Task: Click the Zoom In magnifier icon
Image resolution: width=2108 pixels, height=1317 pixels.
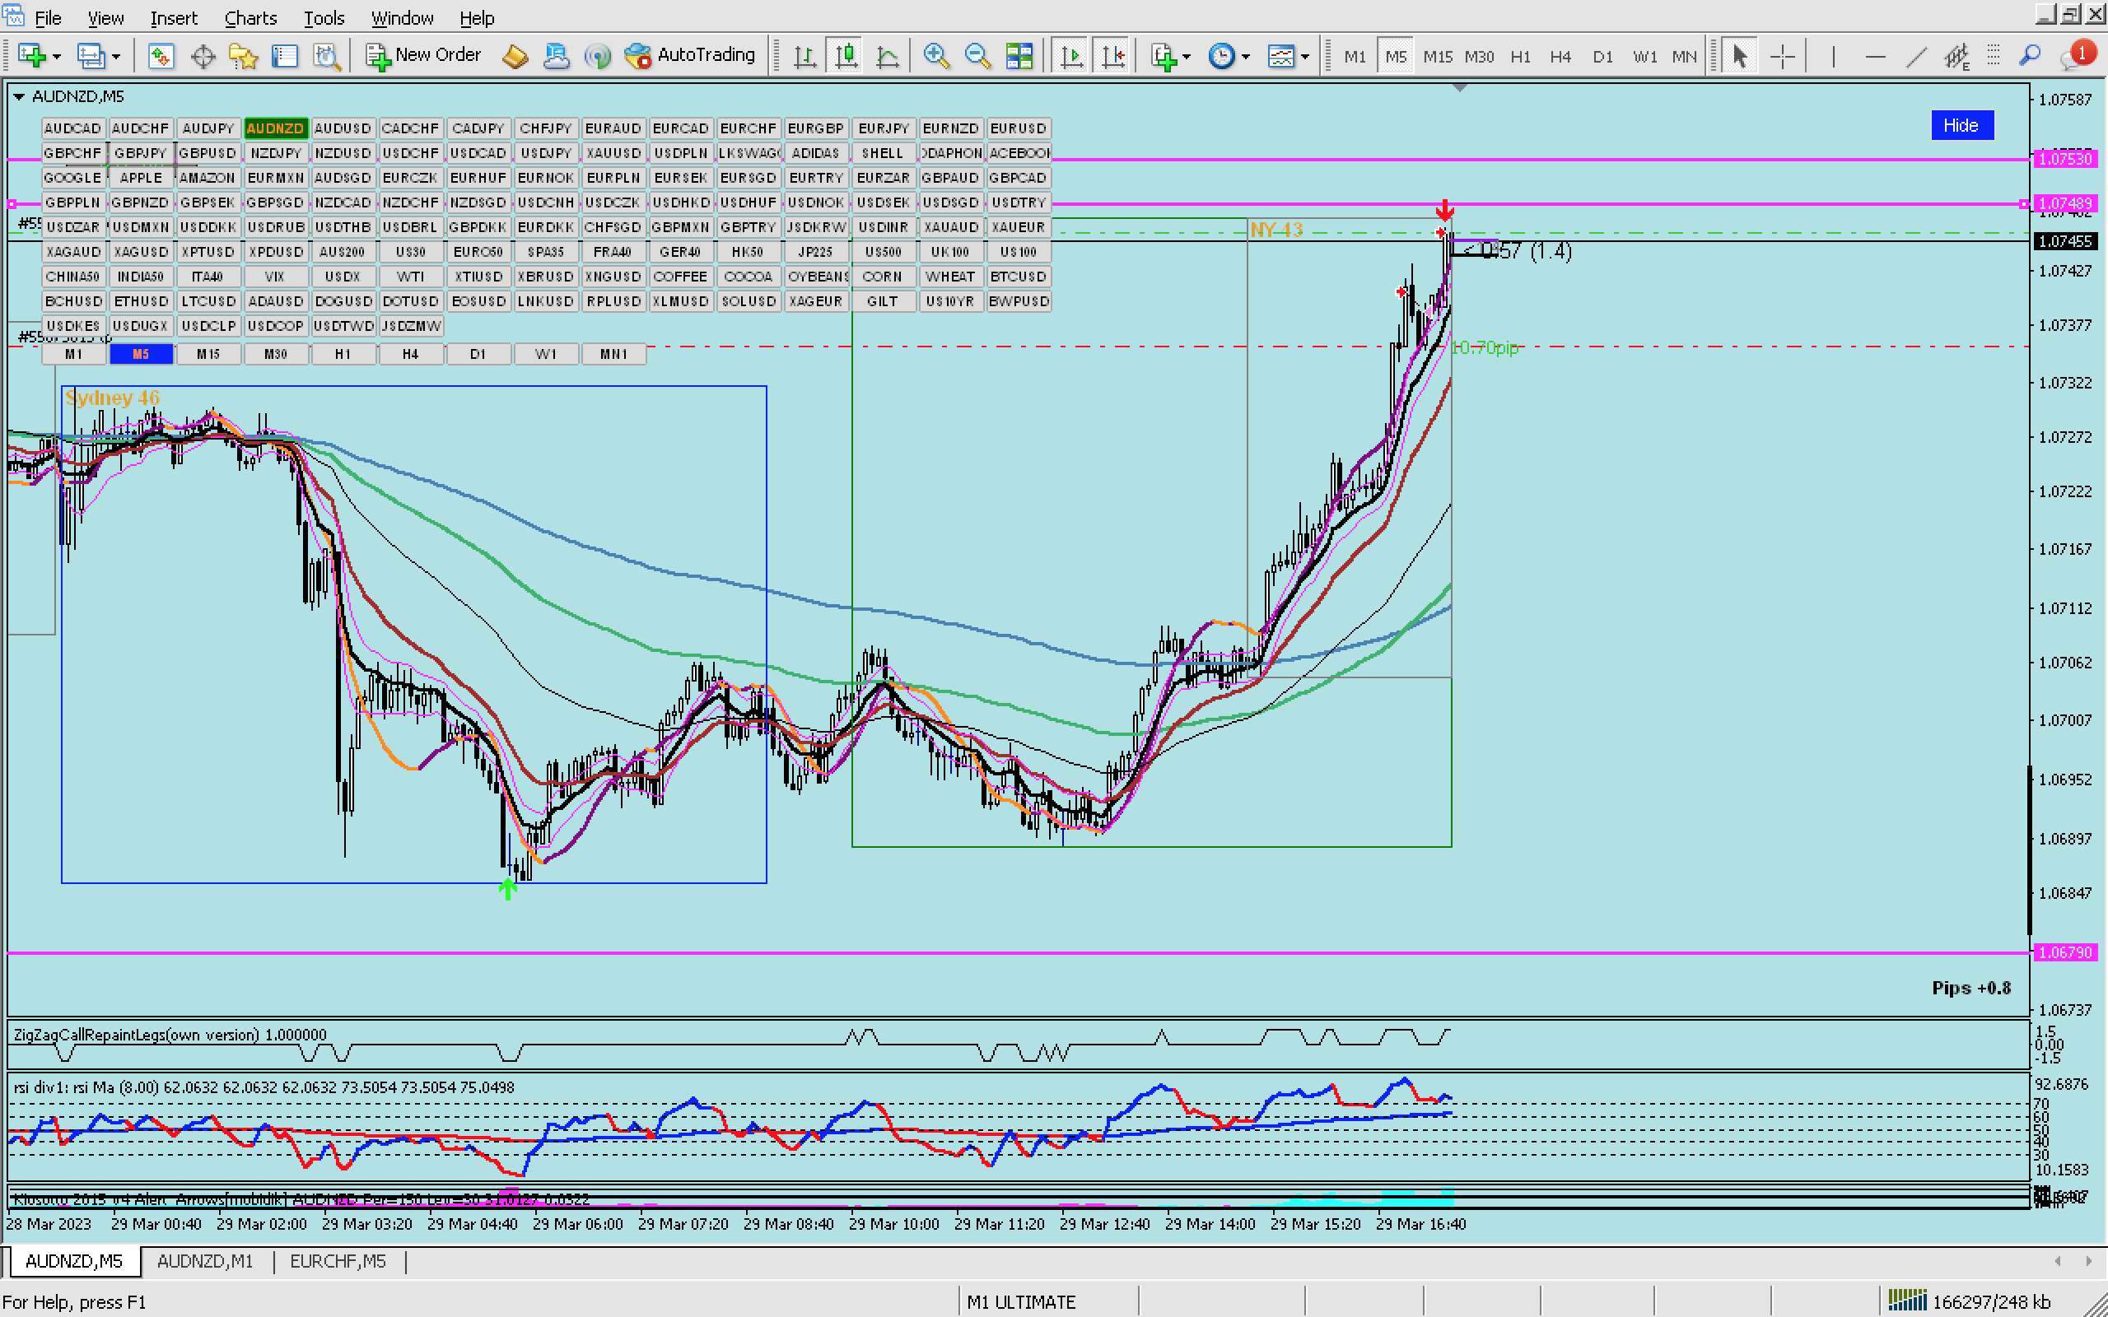Action: (x=935, y=57)
